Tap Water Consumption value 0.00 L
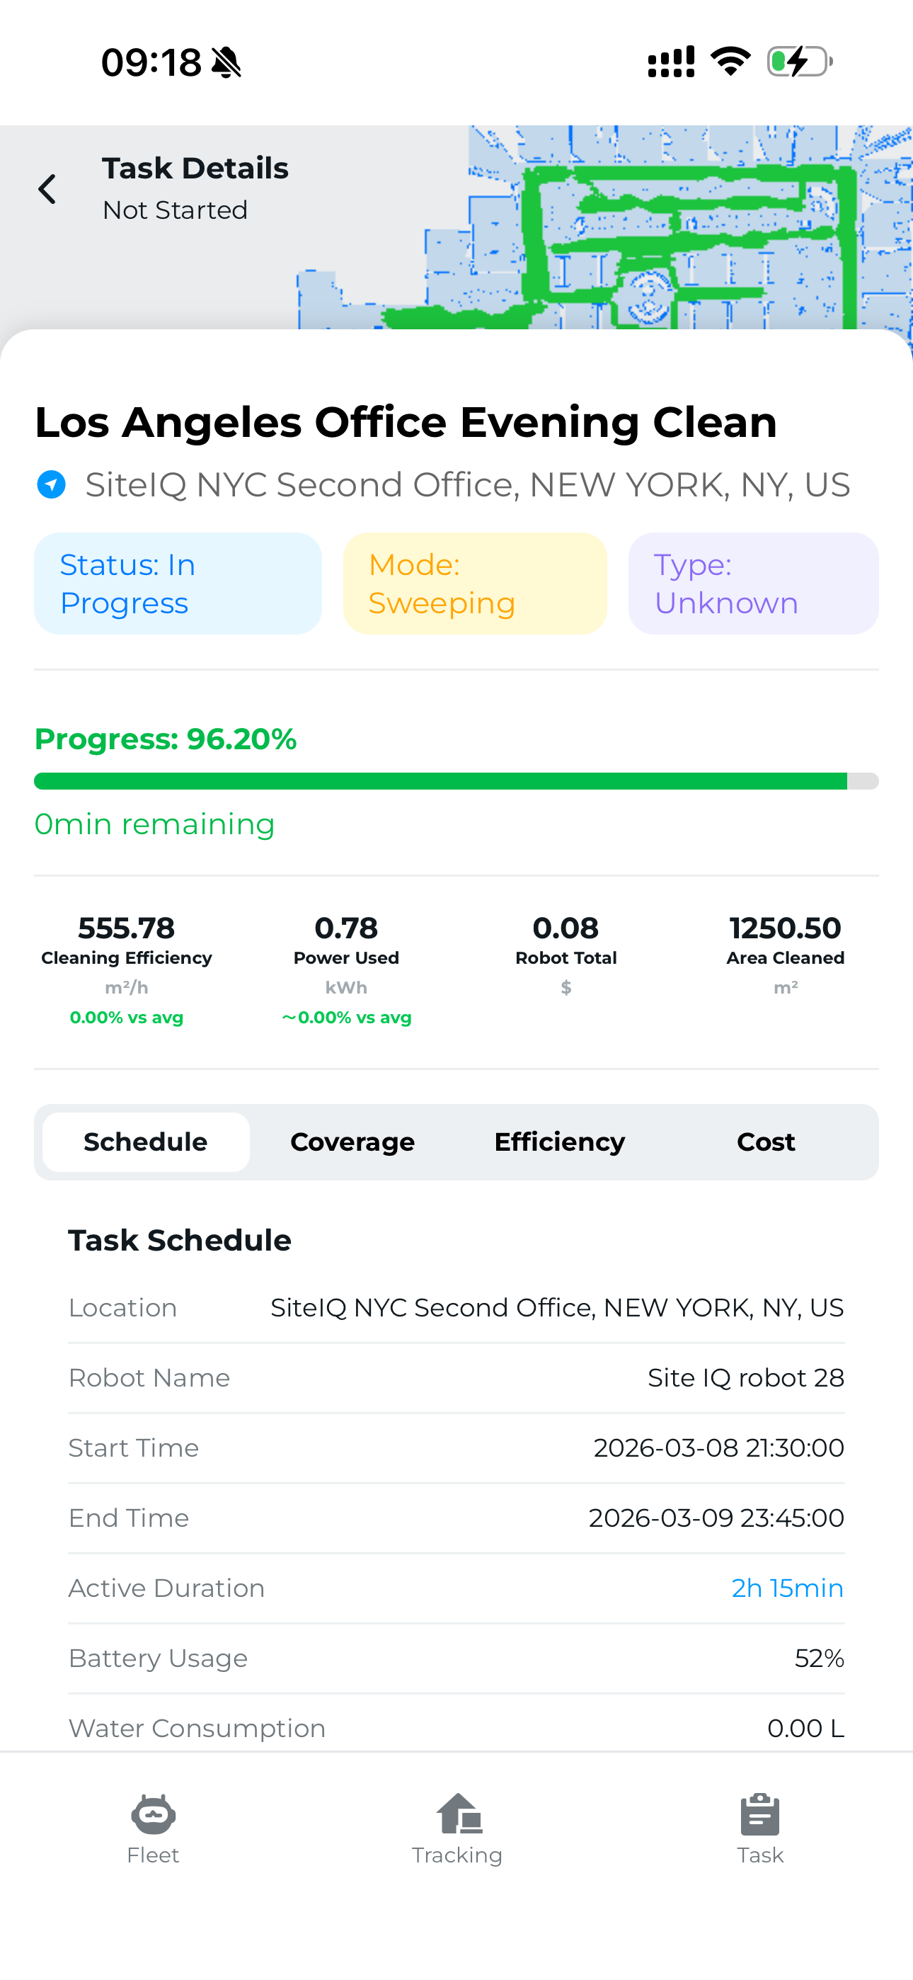Image resolution: width=913 pixels, height=1980 pixels. coord(805,1728)
